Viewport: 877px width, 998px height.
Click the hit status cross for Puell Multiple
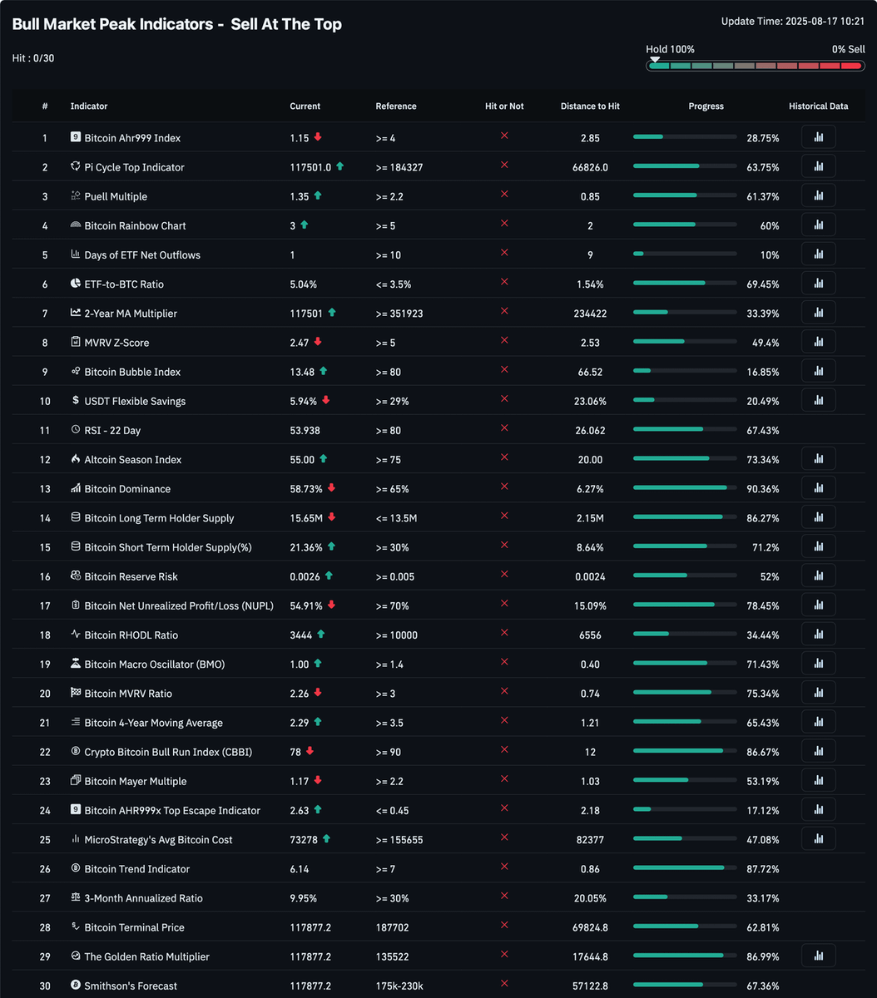coord(504,195)
